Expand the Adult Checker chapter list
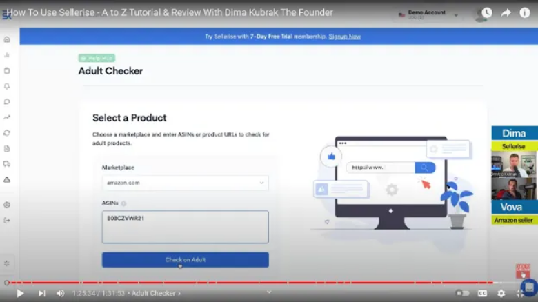 (156, 294)
